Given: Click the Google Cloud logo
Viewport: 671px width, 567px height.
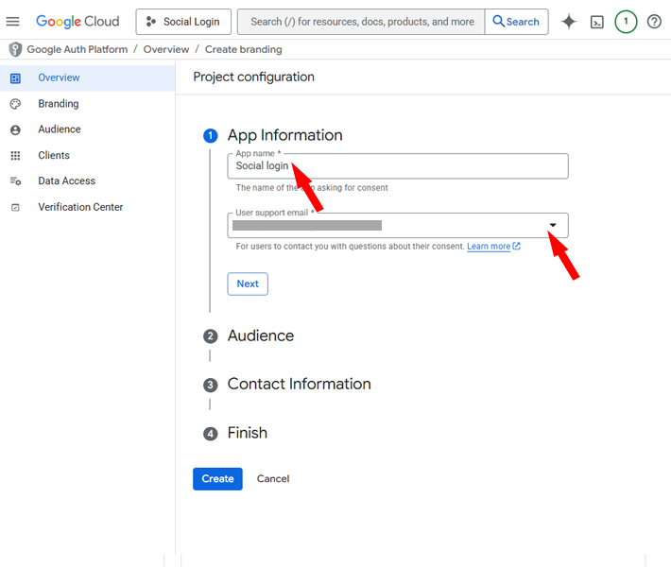Looking at the screenshot, I should (77, 22).
